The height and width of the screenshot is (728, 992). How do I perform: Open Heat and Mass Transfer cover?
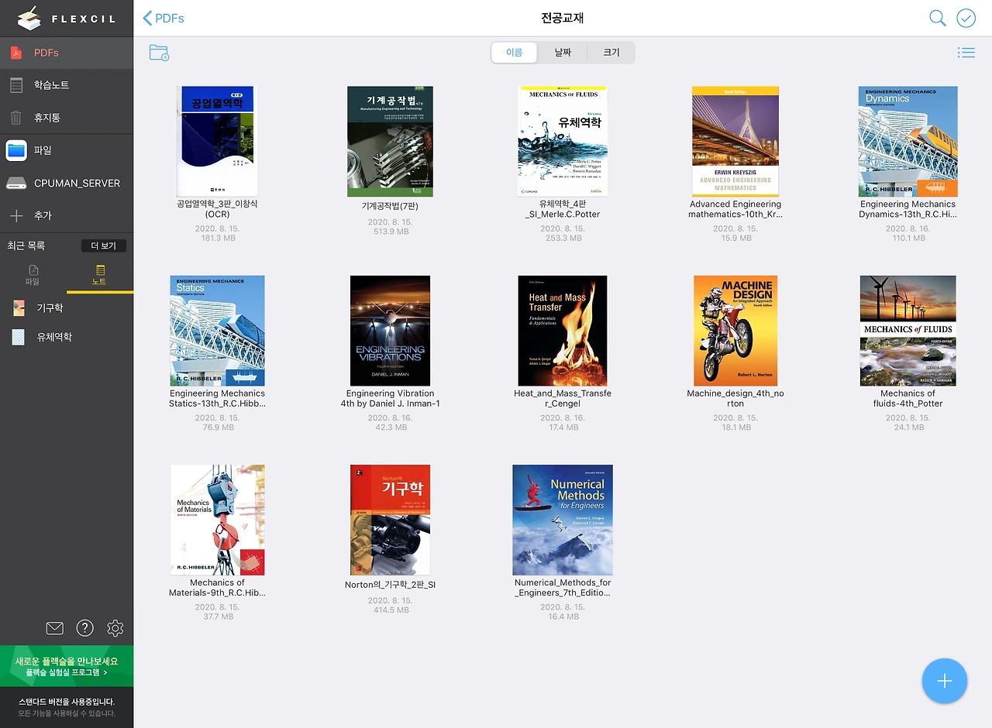(563, 331)
